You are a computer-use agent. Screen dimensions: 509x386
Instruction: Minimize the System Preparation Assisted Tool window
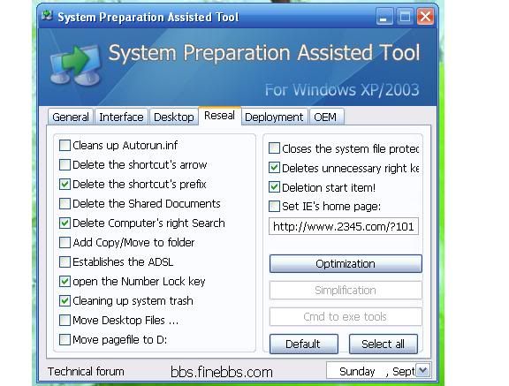pos(384,17)
